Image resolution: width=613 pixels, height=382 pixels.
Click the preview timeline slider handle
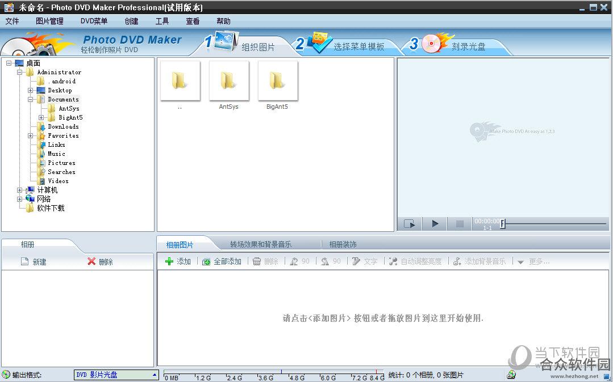[503, 223]
